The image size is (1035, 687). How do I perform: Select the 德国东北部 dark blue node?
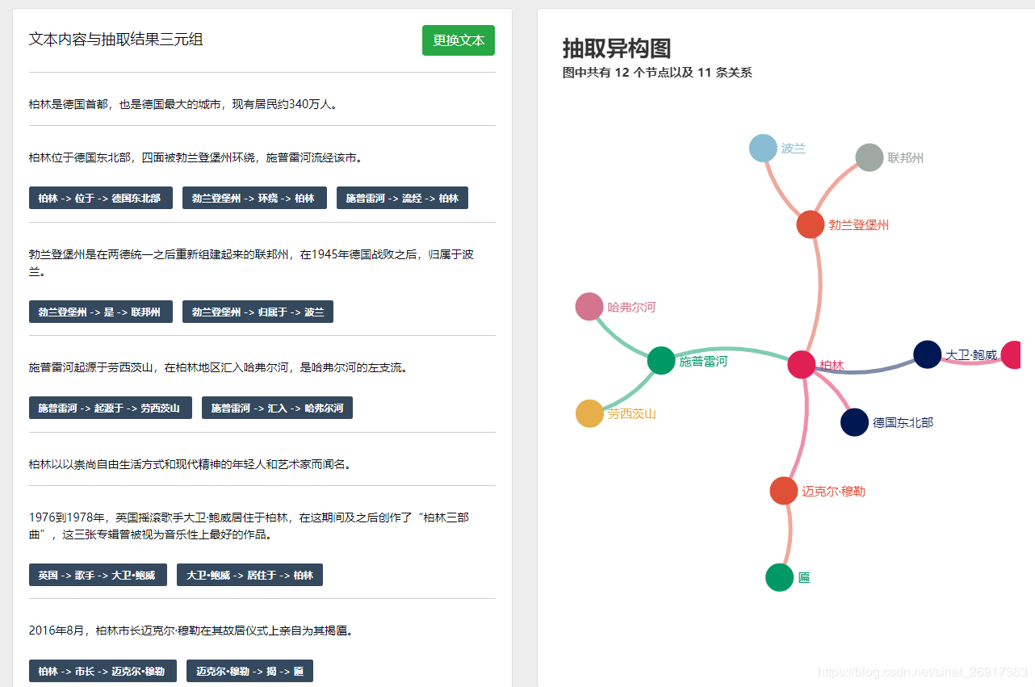[854, 422]
